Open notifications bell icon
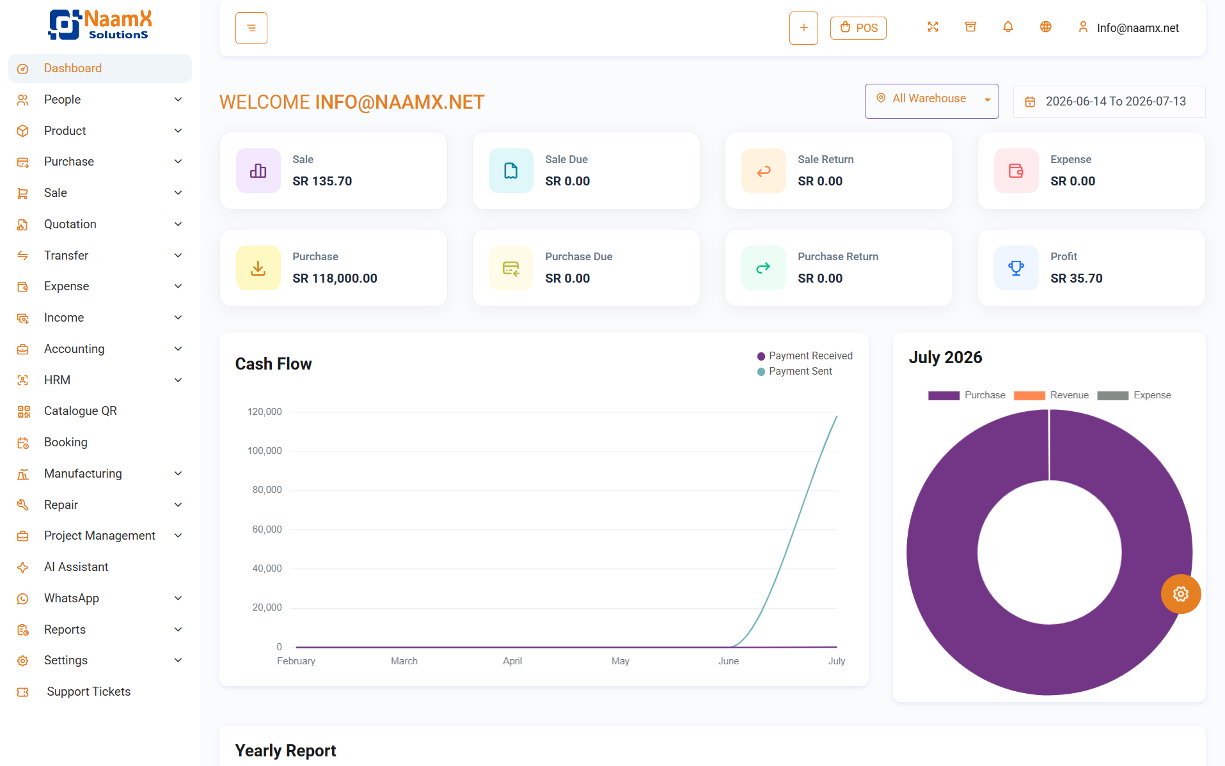The image size is (1225, 766). (x=1008, y=27)
